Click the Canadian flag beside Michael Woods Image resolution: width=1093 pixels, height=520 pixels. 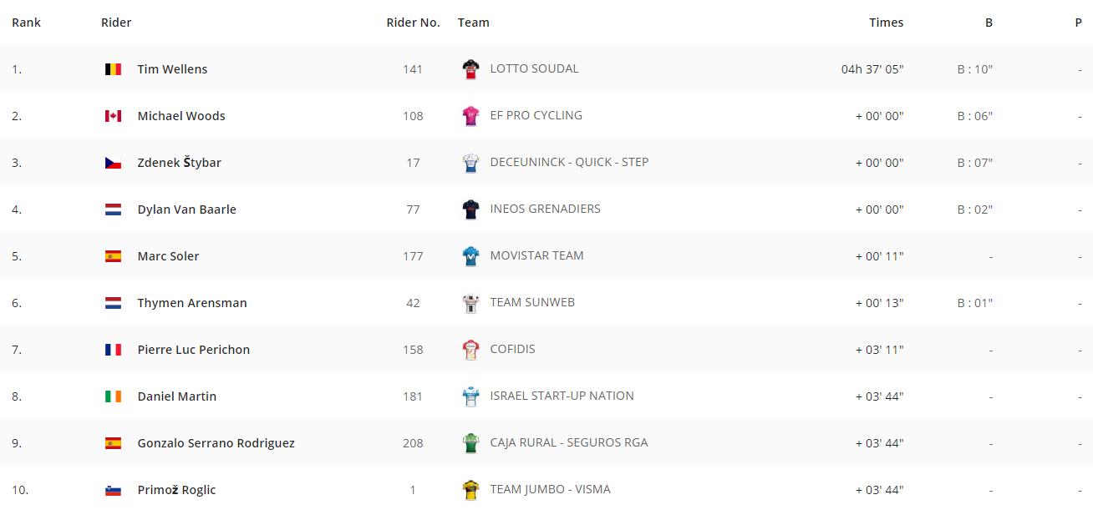(x=113, y=116)
